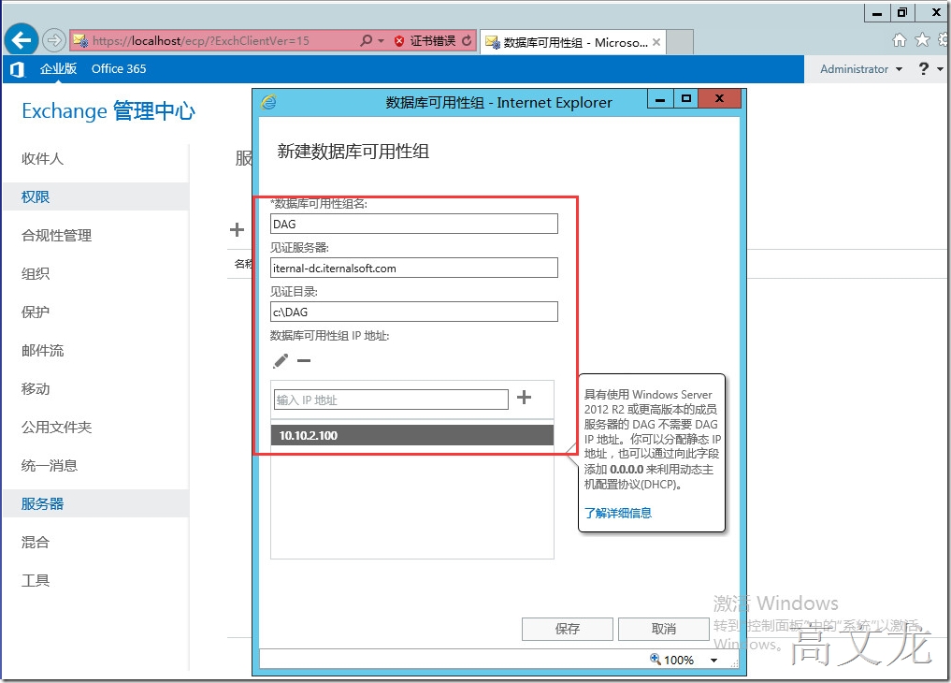Click the certificate error warning
The width and height of the screenshot is (951, 683).
425,40
